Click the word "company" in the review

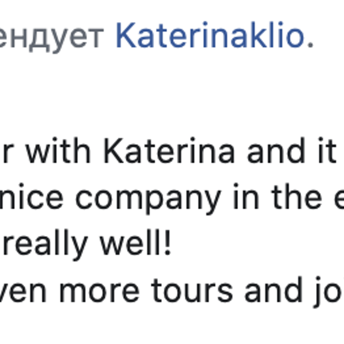(x=148, y=199)
